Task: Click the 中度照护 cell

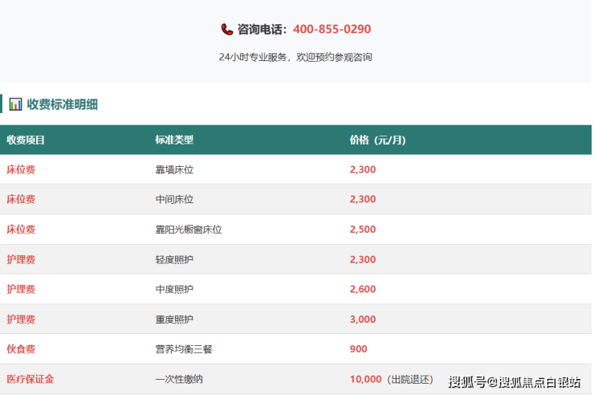Action: [174, 289]
